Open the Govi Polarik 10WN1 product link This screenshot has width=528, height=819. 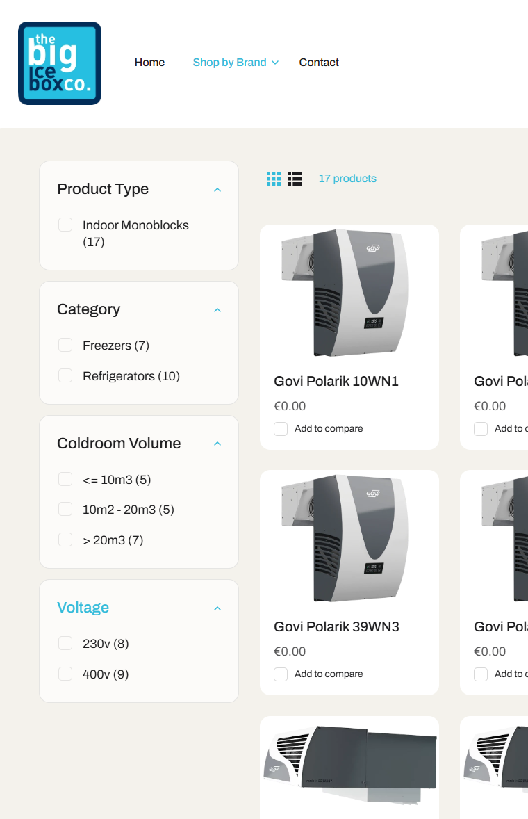tap(336, 381)
